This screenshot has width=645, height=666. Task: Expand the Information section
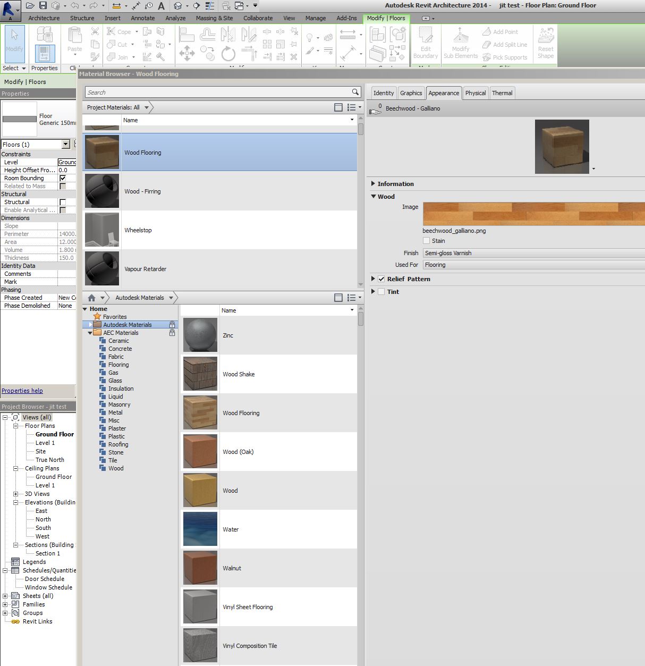[x=373, y=184]
